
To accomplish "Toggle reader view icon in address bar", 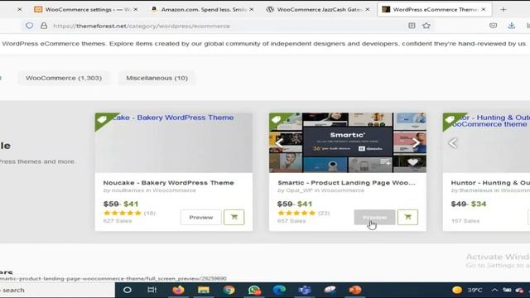I will [412, 26].
